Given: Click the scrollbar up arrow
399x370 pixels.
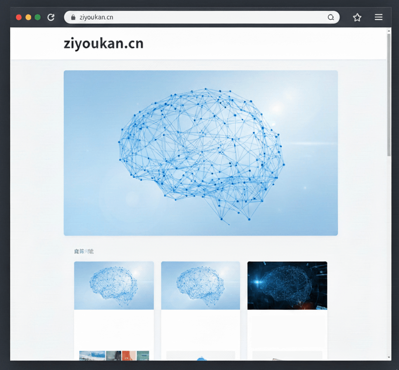Looking at the screenshot, I should [x=389, y=31].
